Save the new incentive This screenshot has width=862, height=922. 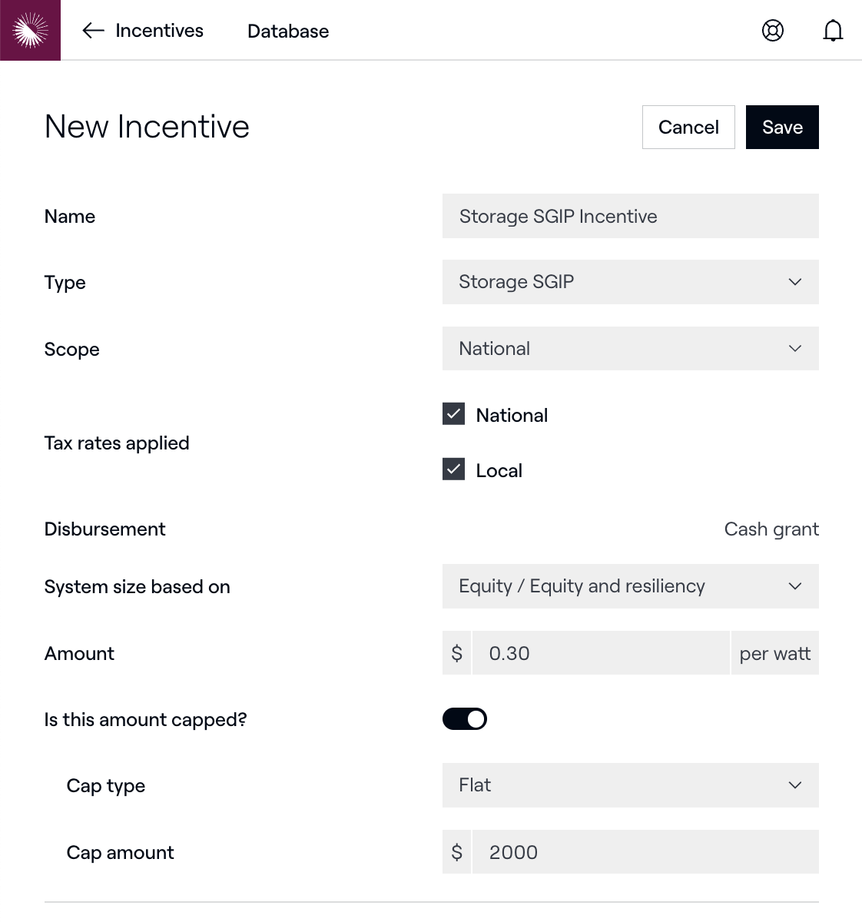(782, 128)
